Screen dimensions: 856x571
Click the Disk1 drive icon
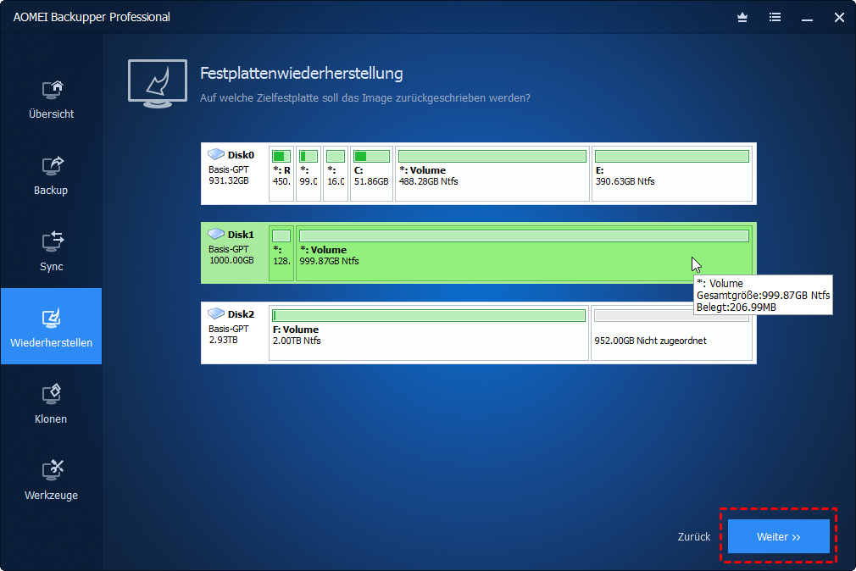coord(216,234)
